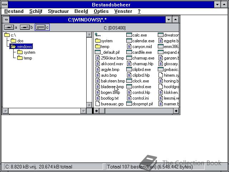Screen dimensions: 229x172
Task: Open the Venster menu
Action: pyautogui.click(x=123, y=11)
